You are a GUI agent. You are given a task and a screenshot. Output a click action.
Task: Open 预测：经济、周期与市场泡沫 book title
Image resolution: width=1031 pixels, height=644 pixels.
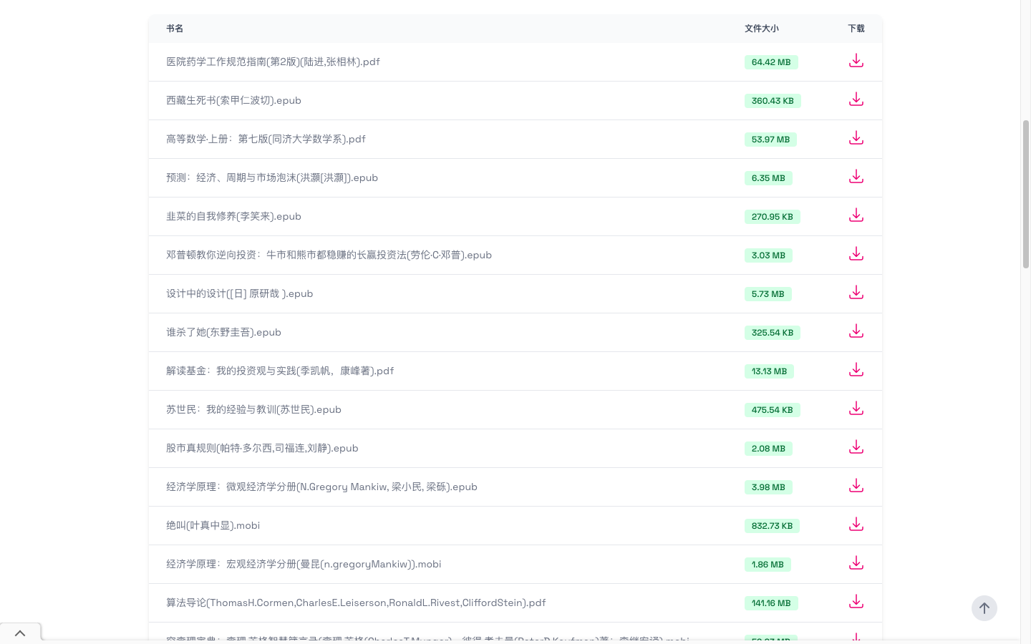272,177
